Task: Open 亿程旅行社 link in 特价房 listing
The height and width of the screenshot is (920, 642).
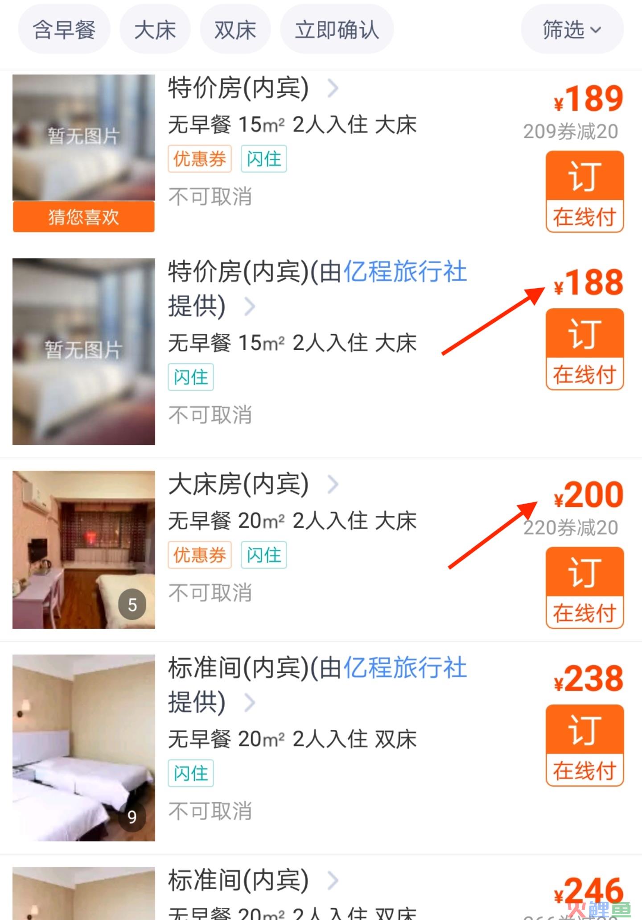Action: tap(405, 272)
